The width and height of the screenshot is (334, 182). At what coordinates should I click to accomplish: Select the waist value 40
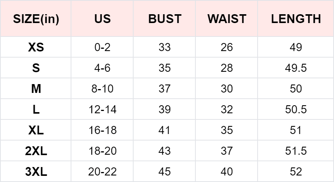click(227, 172)
